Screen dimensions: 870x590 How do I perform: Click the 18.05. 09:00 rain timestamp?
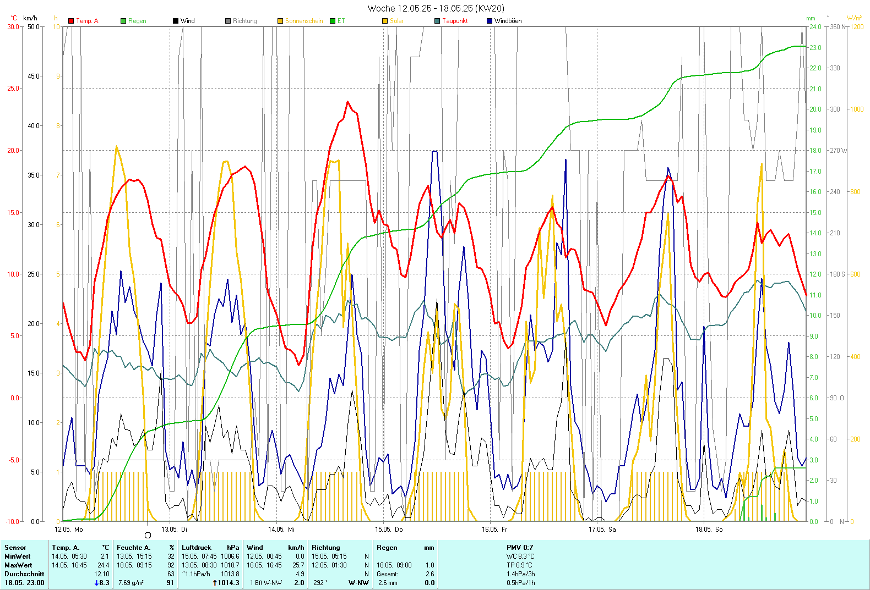[x=394, y=565]
